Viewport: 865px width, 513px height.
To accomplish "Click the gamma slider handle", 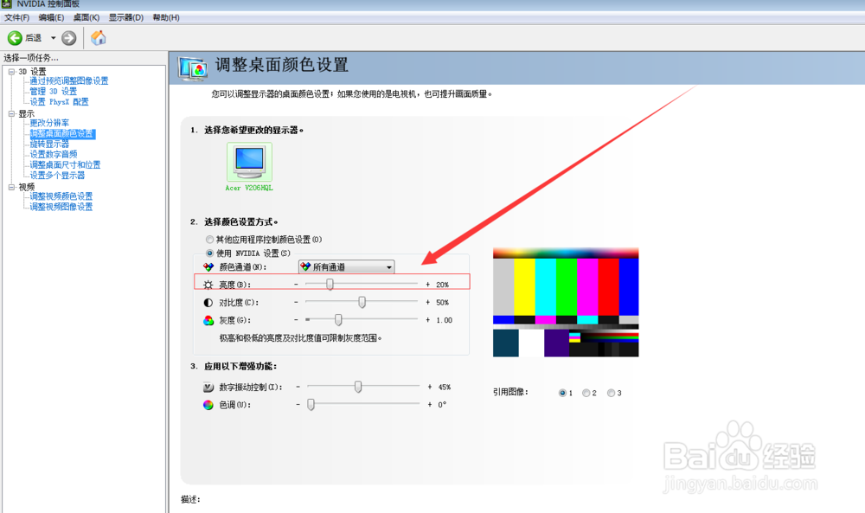I will tap(338, 319).
